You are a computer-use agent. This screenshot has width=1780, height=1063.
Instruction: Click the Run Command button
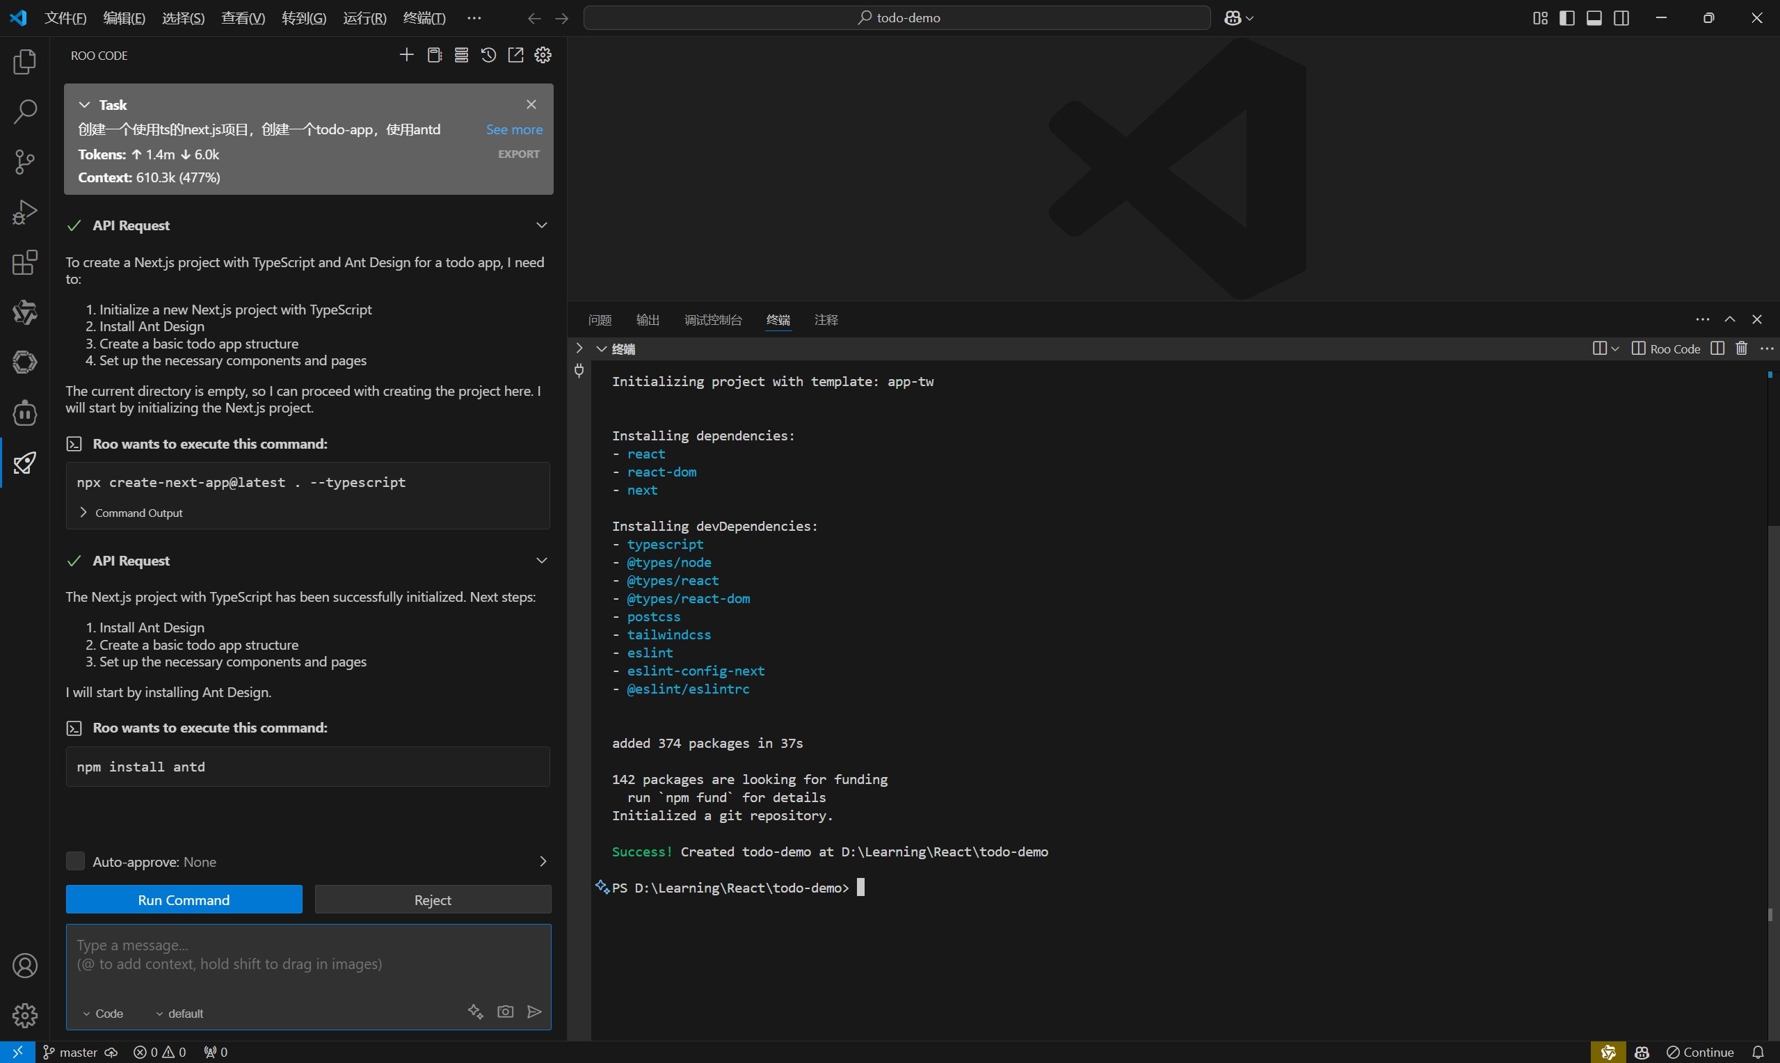coord(184,900)
